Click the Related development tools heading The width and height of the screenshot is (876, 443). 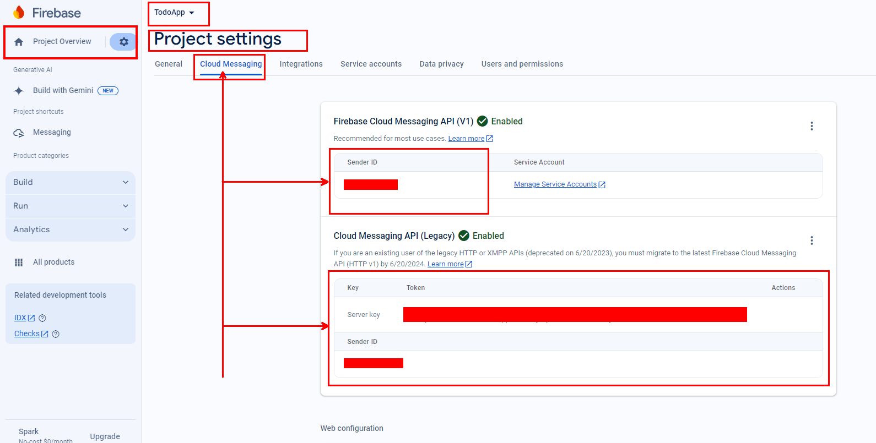click(60, 295)
